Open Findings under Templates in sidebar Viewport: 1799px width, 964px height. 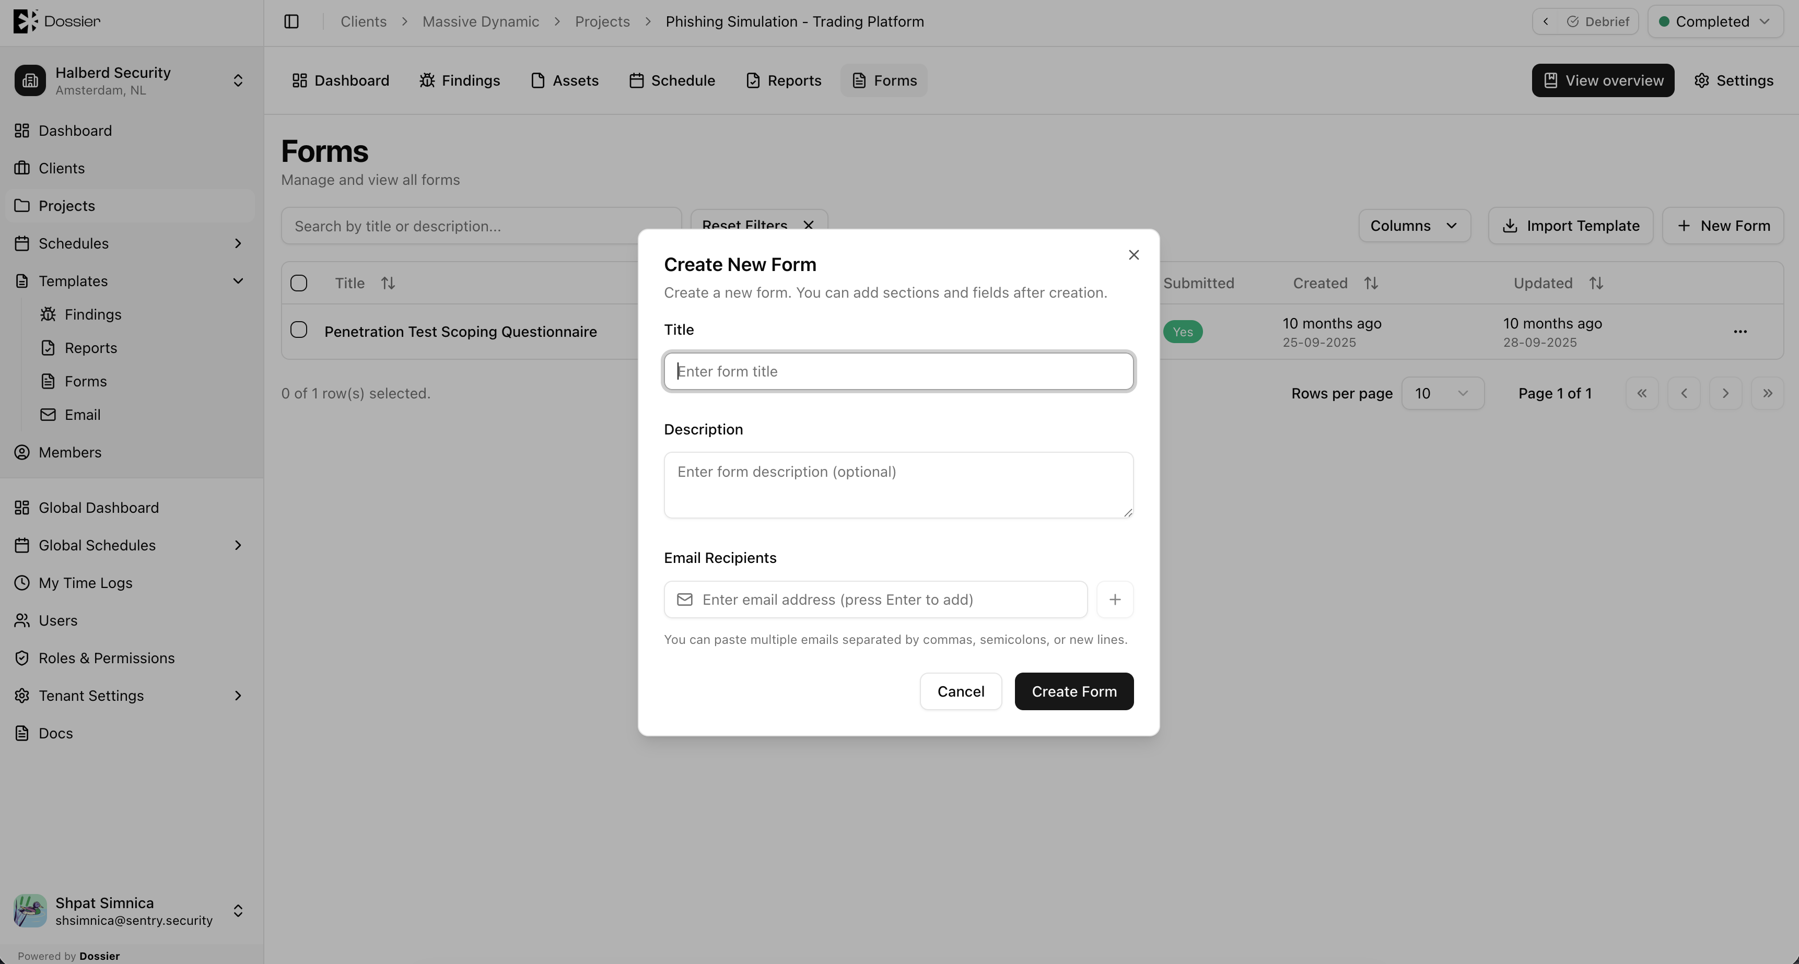point(93,314)
